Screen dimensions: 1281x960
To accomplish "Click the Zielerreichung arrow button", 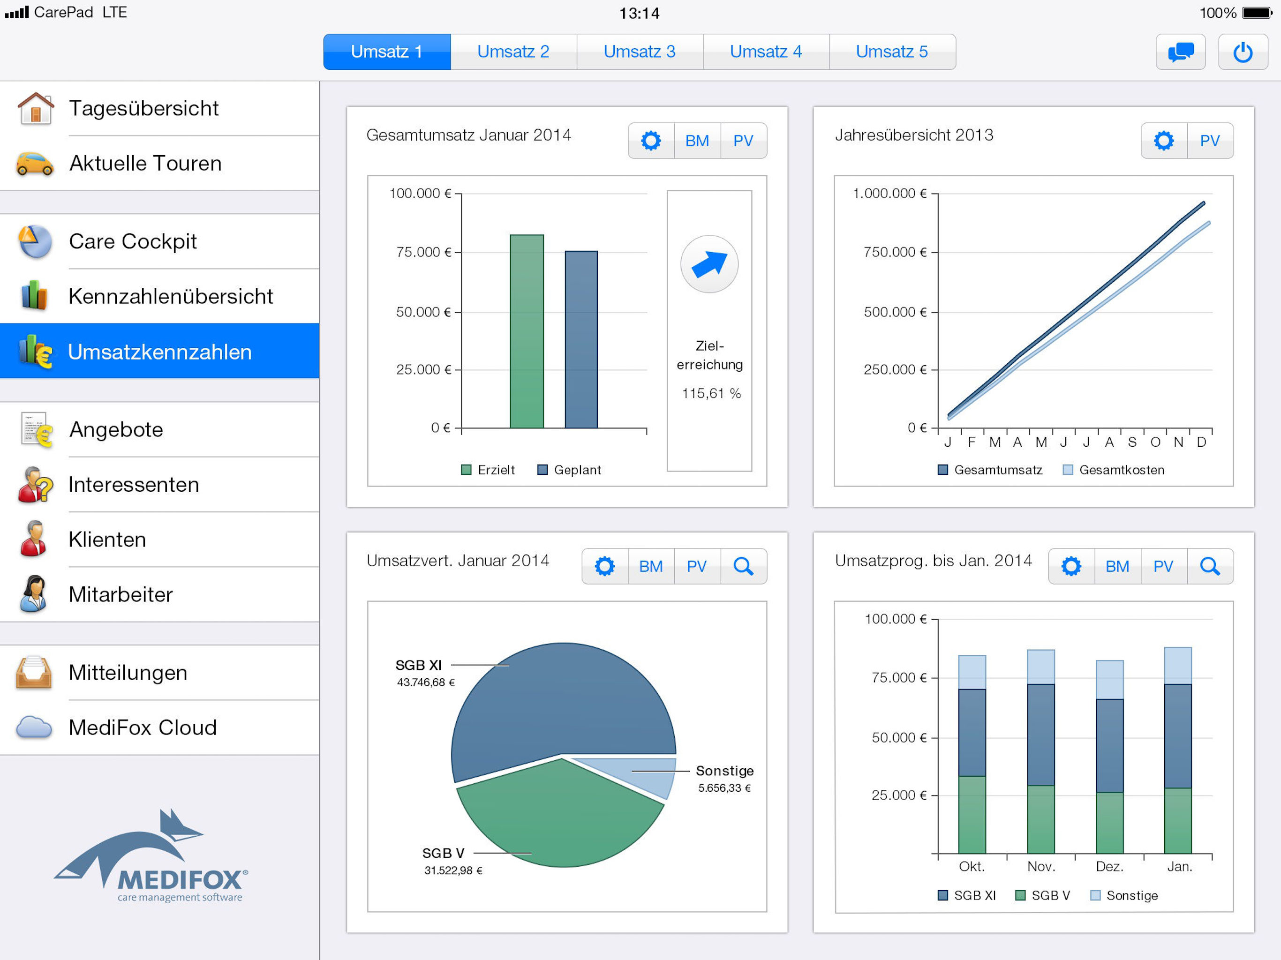I will pyautogui.click(x=709, y=264).
